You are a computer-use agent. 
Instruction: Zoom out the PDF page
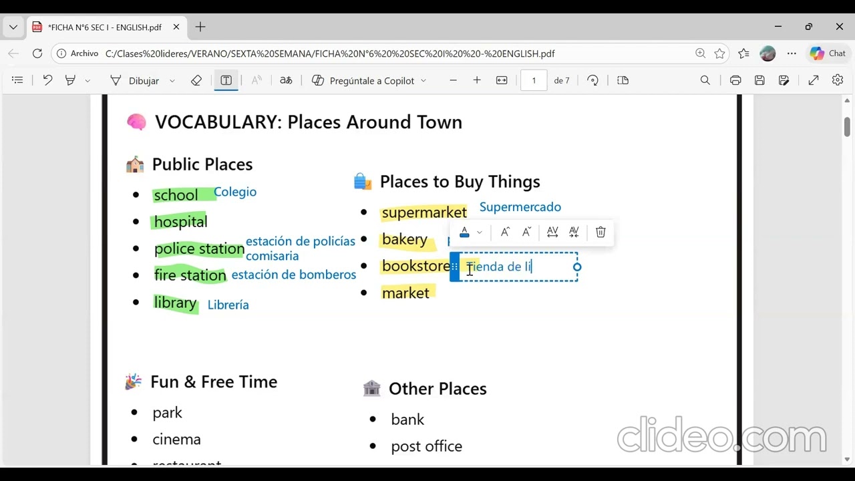tap(453, 80)
